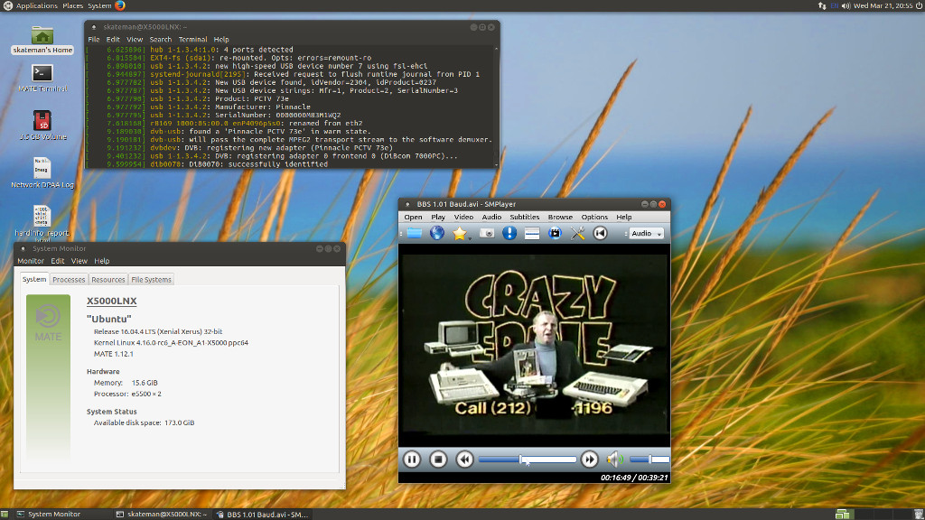Screen dimensions: 925x520
Task: Open a file with SMPlayer's folder icon
Action: pos(414,234)
